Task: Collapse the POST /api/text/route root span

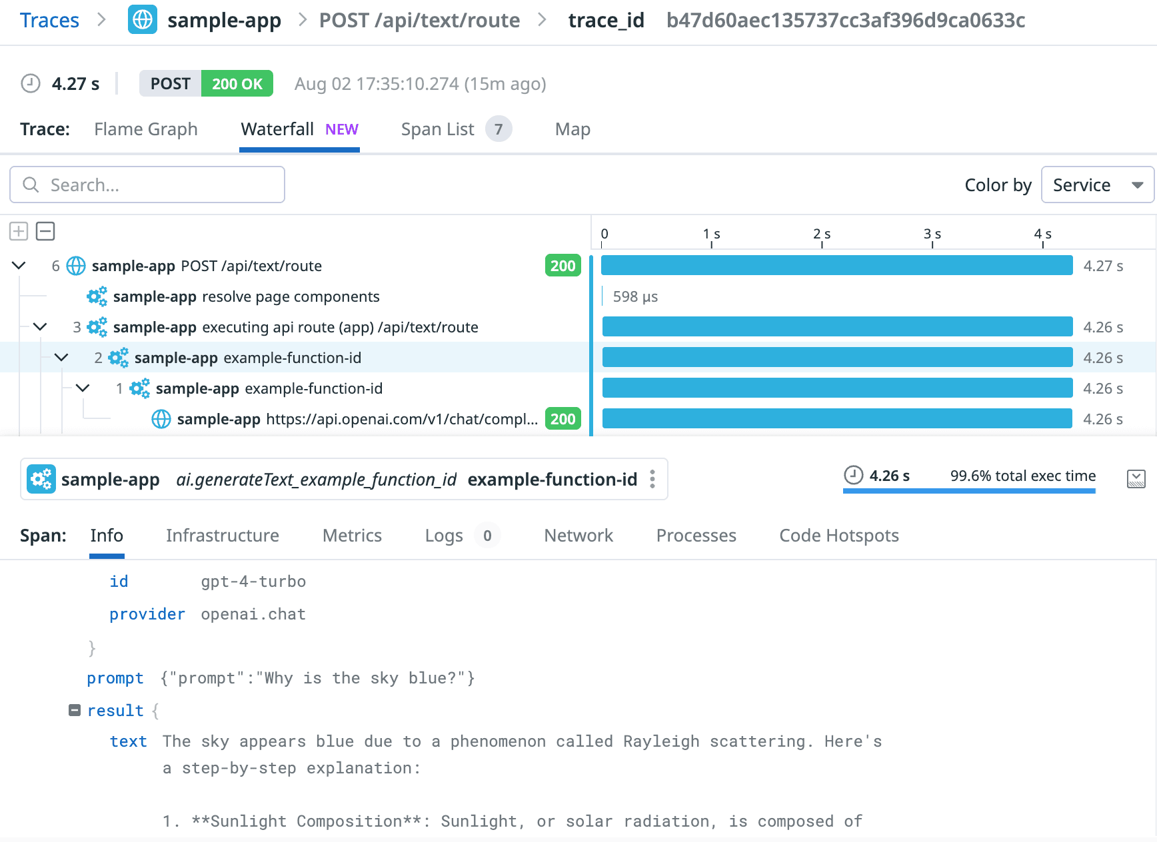Action: (18, 265)
